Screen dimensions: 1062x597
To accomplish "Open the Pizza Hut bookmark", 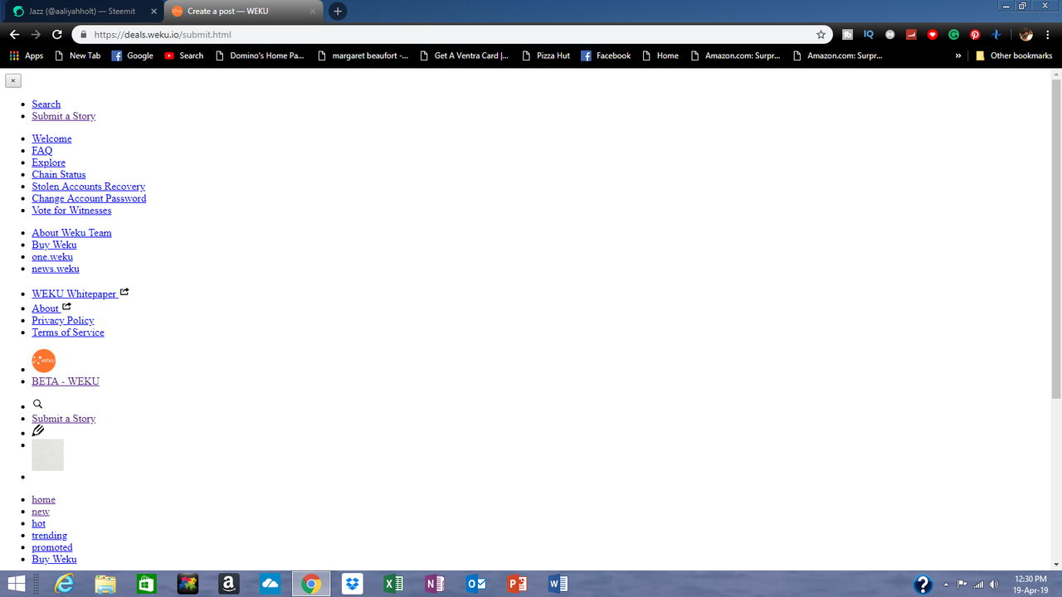I will 545,56.
